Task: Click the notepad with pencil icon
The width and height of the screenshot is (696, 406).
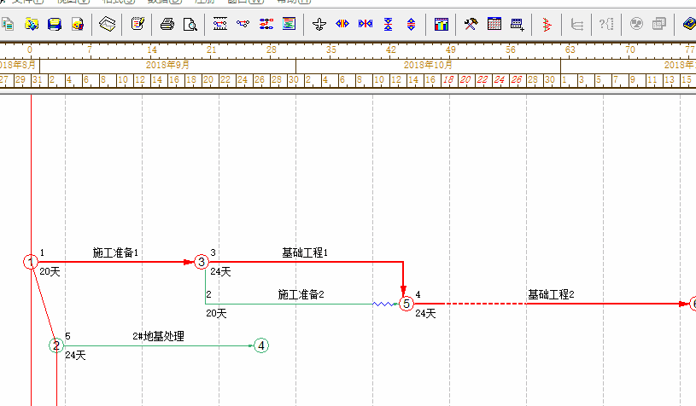Action: [x=137, y=24]
